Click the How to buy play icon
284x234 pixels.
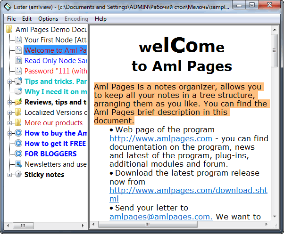tap(18, 133)
